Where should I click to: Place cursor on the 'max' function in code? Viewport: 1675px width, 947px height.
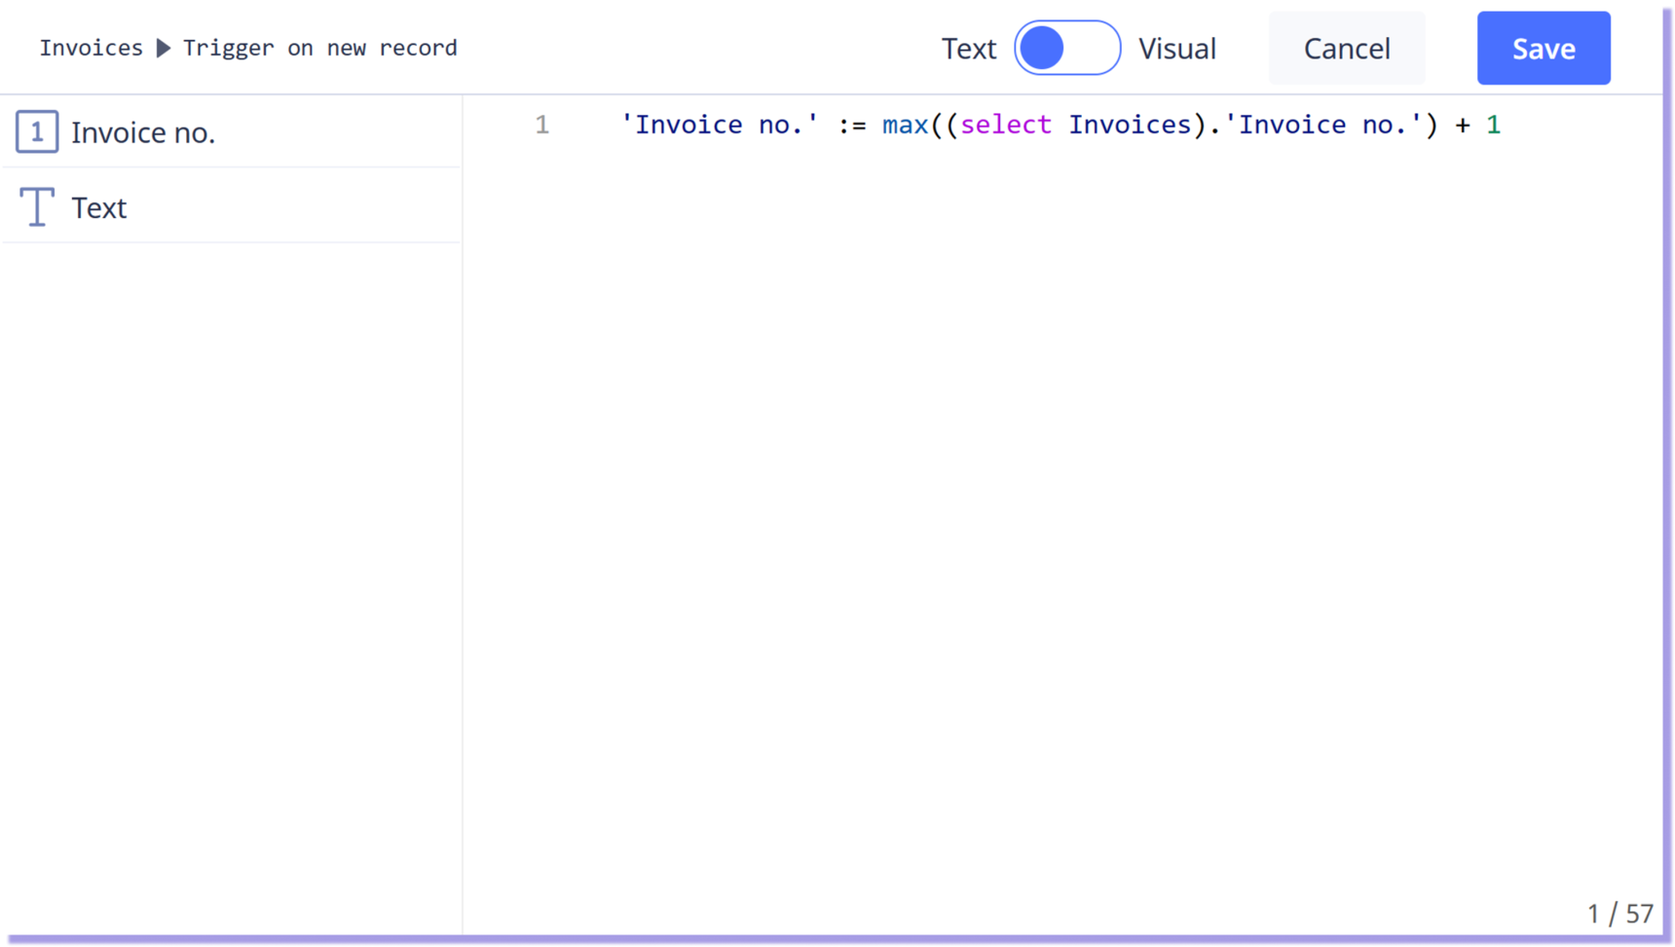906,125
